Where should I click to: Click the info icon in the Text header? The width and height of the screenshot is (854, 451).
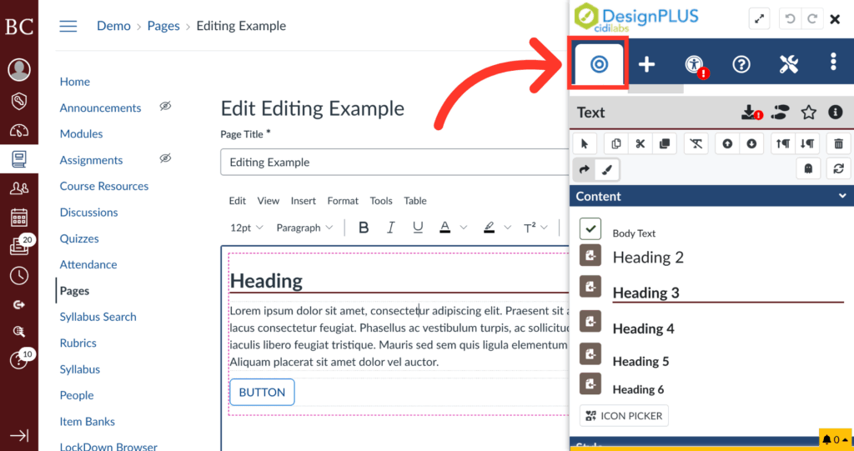tap(836, 113)
